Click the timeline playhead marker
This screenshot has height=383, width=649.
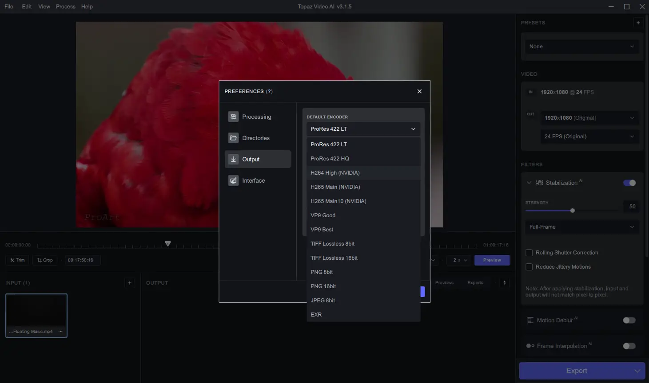click(x=168, y=244)
